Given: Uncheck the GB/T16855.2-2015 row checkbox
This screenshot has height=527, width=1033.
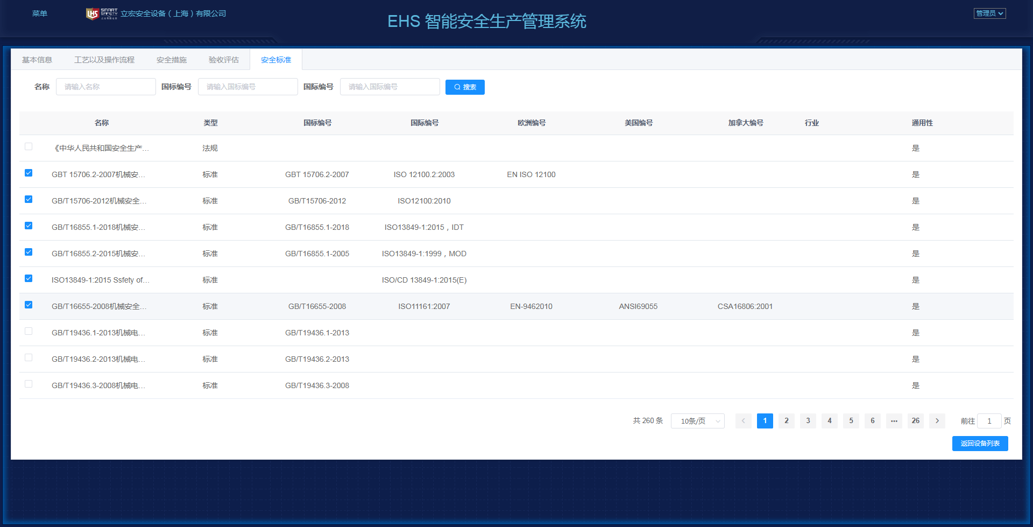Looking at the screenshot, I should [x=29, y=252].
